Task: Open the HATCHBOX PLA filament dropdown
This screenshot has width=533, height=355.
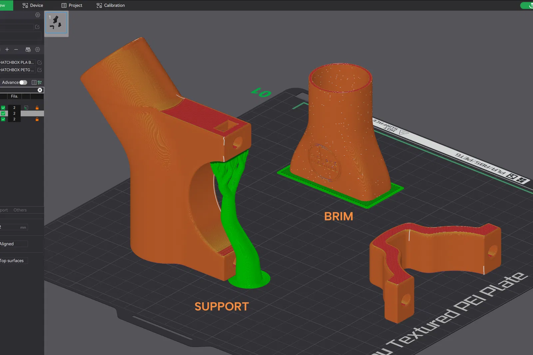Action: click(x=17, y=62)
